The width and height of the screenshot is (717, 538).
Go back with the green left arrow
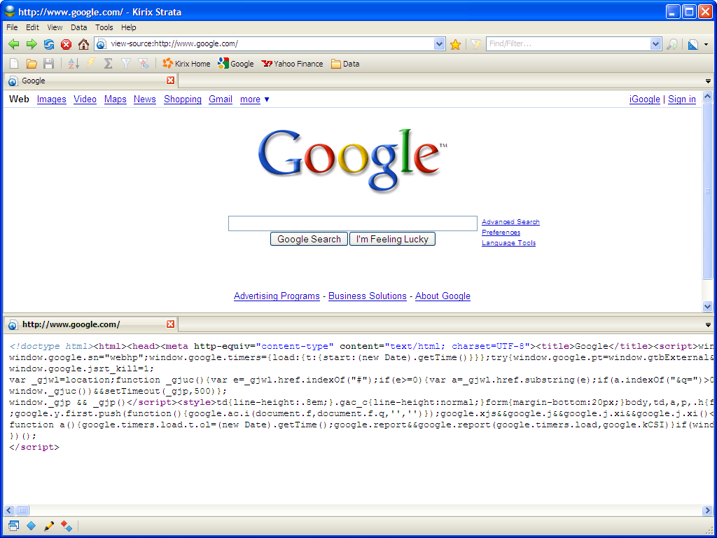14,44
